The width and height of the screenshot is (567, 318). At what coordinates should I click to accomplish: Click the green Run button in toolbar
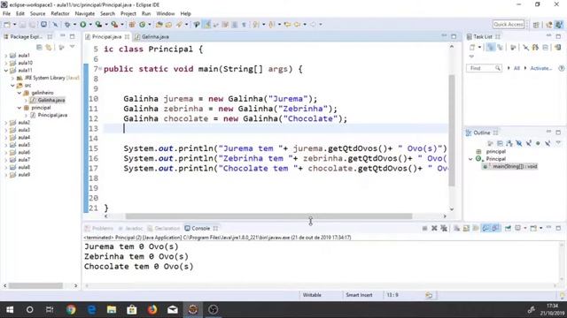pyautogui.click(x=83, y=25)
